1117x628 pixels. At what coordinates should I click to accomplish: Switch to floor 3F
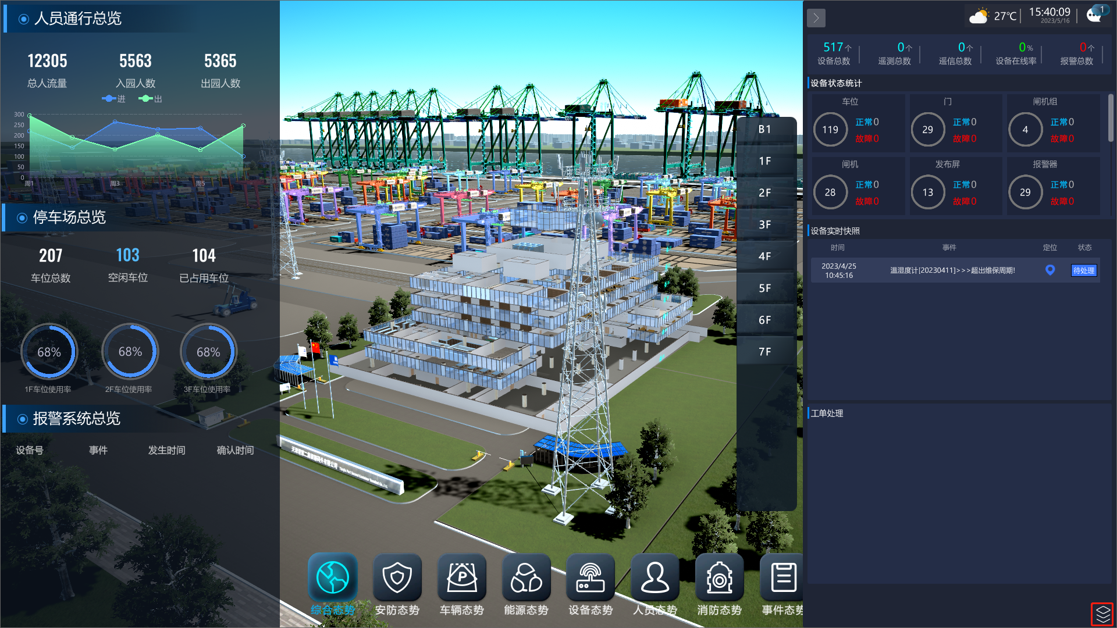(x=765, y=225)
